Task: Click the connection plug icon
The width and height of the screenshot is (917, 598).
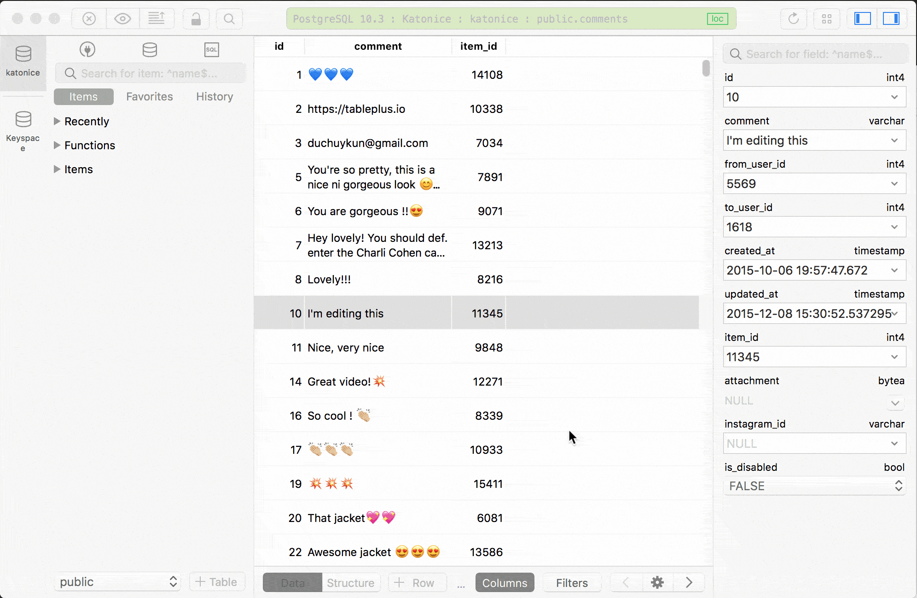Action: [87, 50]
